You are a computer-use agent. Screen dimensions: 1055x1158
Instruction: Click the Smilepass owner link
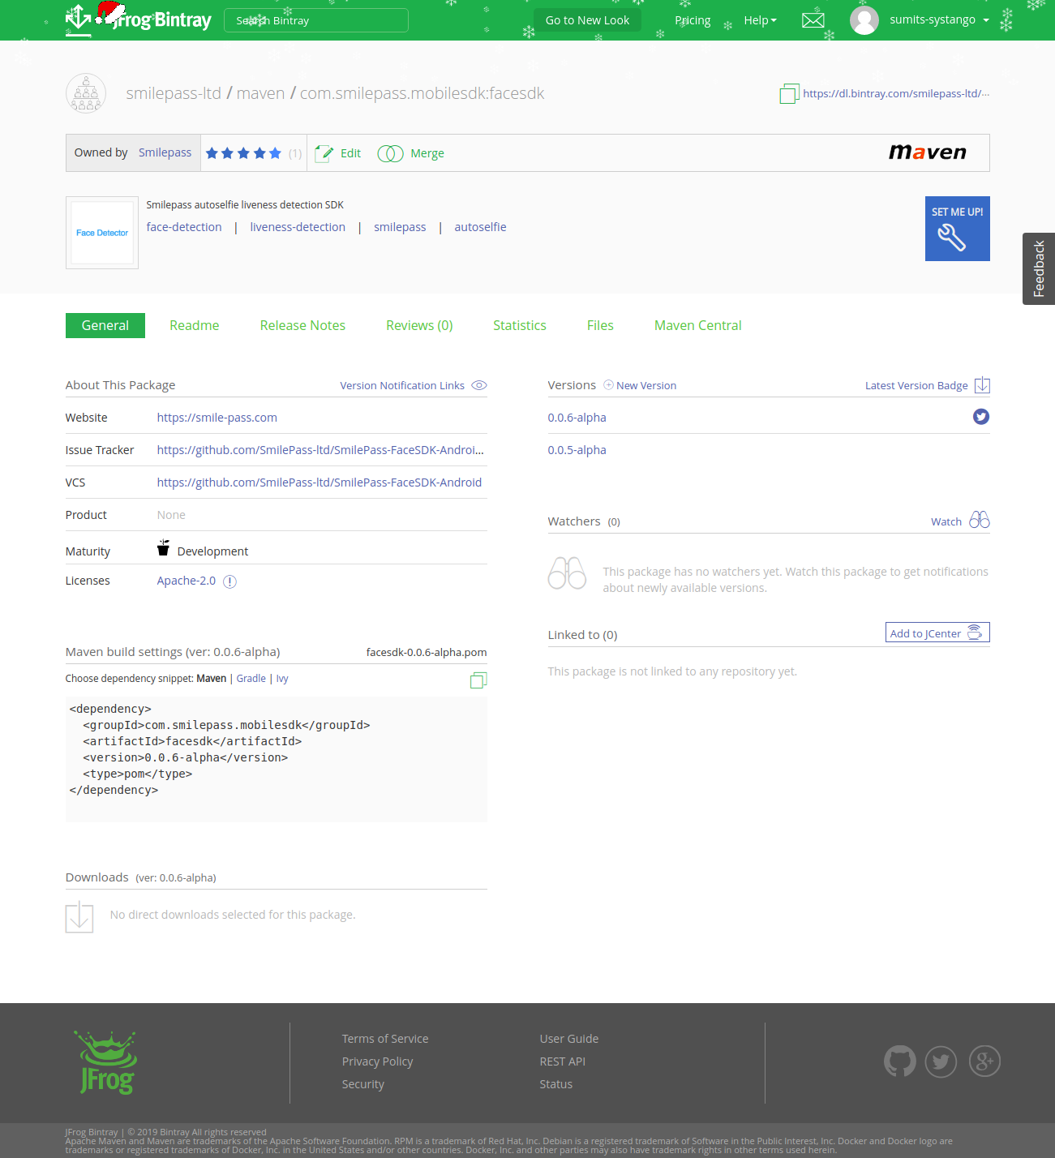165,152
